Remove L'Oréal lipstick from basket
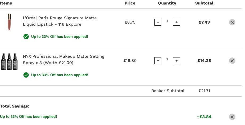Viewport: 245px width, 125px height. (x=232, y=22)
